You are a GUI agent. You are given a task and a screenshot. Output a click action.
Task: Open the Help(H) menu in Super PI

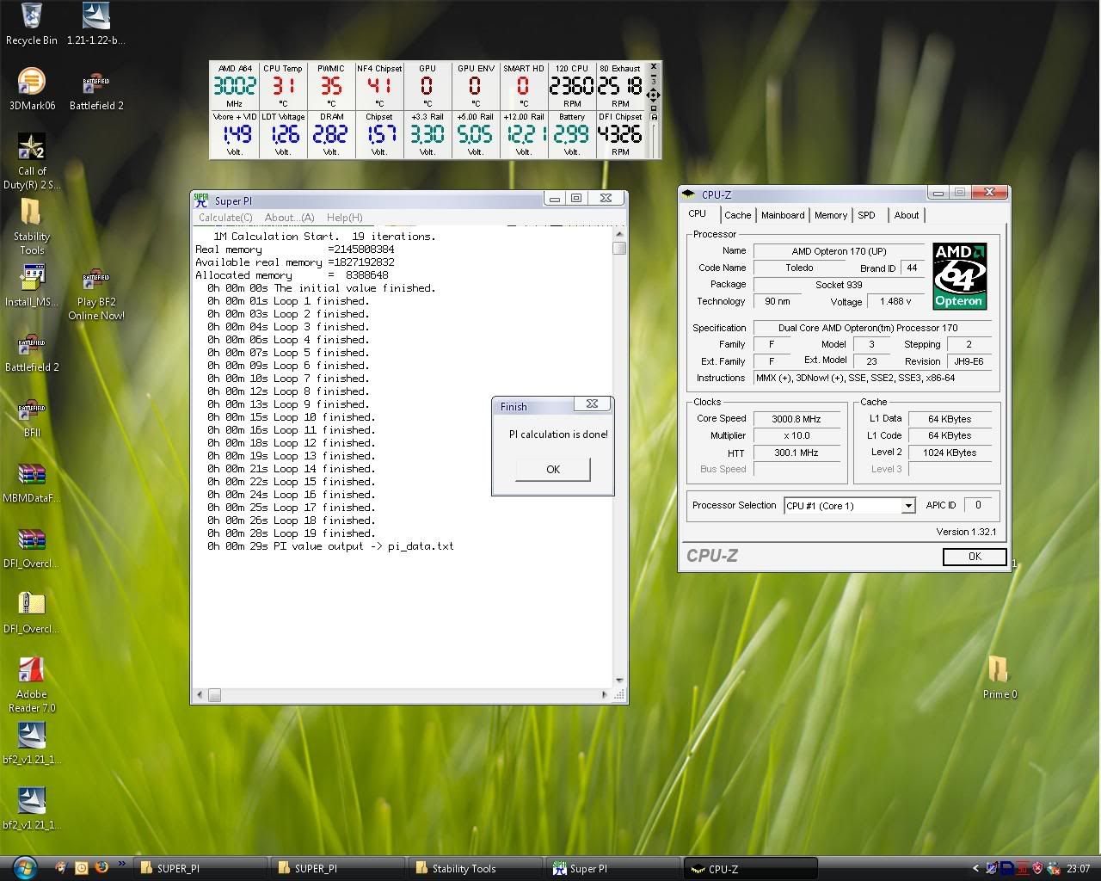point(344,218)
